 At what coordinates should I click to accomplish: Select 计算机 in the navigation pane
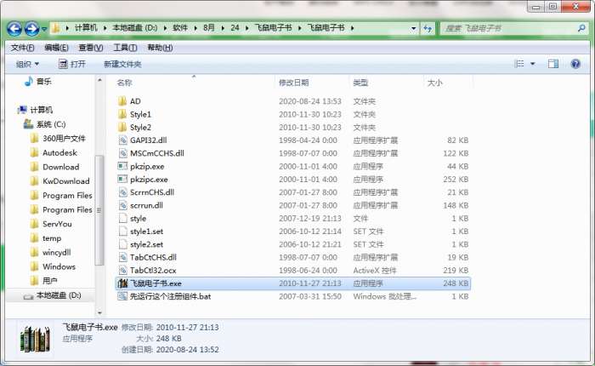41,110
